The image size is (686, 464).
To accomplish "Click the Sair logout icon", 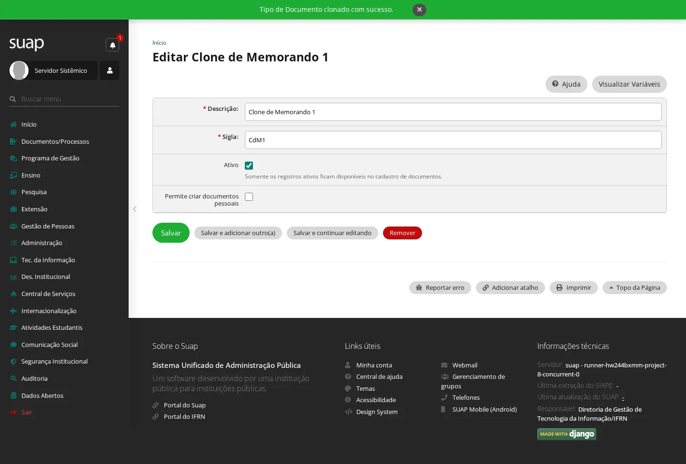I will coord(13,412).
